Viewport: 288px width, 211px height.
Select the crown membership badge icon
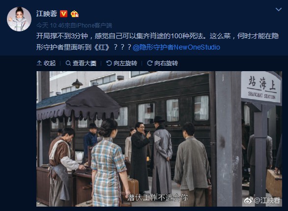click(75, 14)
